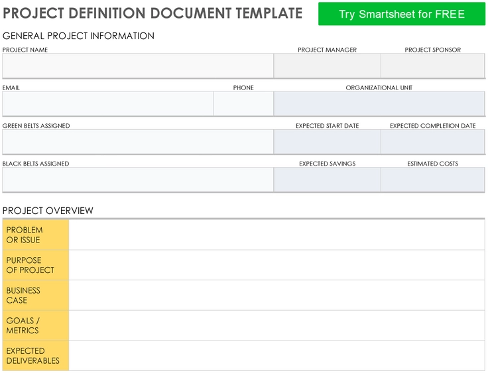Click the EXPECTED SAVINGS label
The height and width of the screenshot is (373, 488).
(327, 164)
